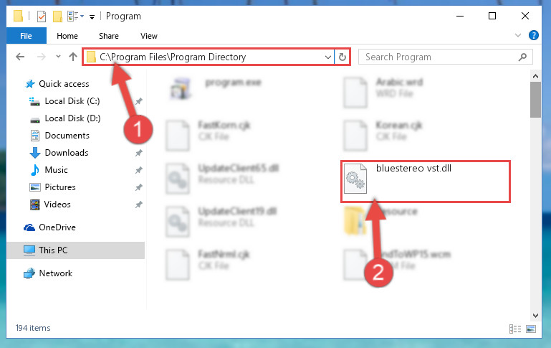This screenshot has width=551, height=348.
Task: Toggle the pin beside Pictures
Action: [139, 187]
